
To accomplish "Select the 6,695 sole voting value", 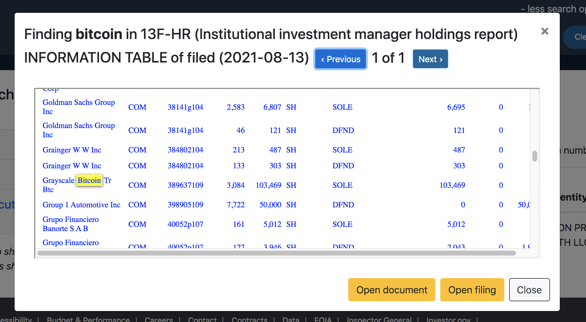I will coord(456,107).
